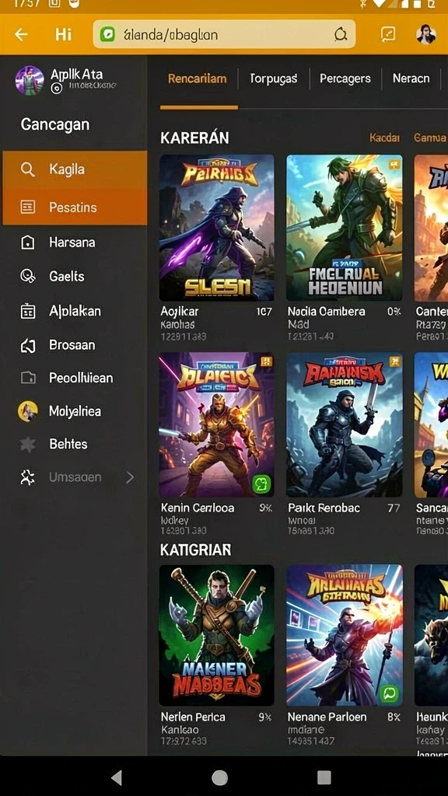This screenshot has width=448, height=796.
Task: Tap the orange badge on the Kenin Cerlooa cover
Action: pyautogui.click(x=266, y=361)
